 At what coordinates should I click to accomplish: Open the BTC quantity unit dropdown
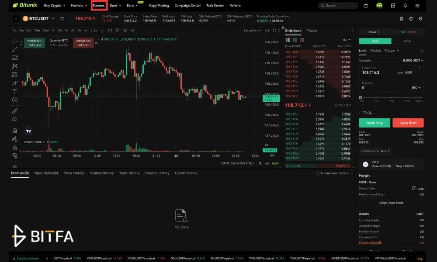click(416, 88)
